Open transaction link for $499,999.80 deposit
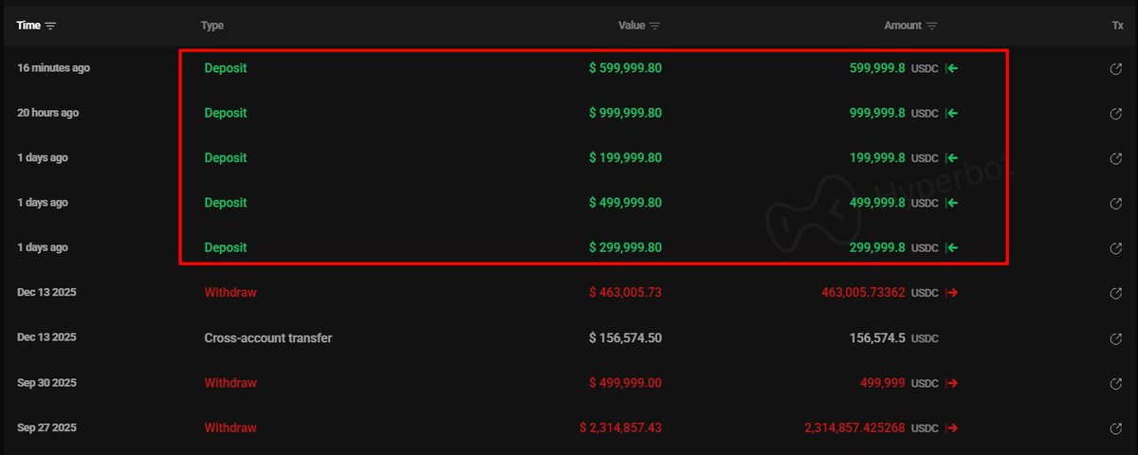Screen dimensions: 1138x455 point(1116,203)
